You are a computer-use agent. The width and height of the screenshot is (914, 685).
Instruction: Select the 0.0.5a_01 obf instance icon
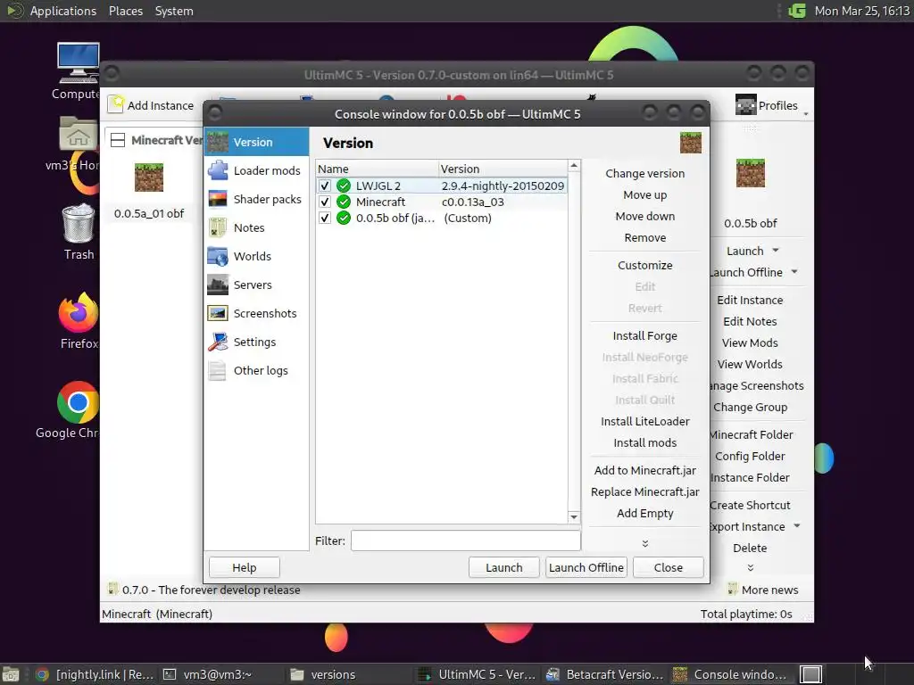tap(149, 177)
